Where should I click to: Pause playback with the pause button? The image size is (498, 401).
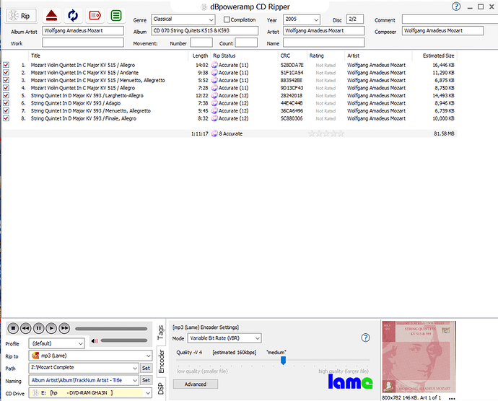39,328
